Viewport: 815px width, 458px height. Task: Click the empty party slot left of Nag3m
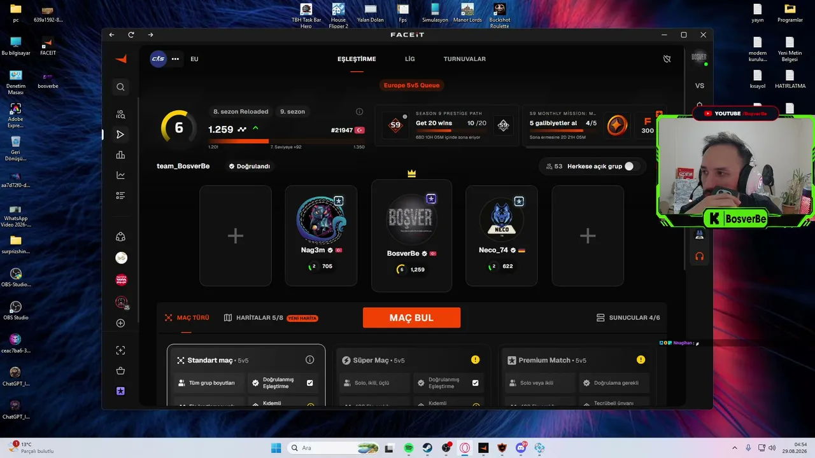coord(236,236)
